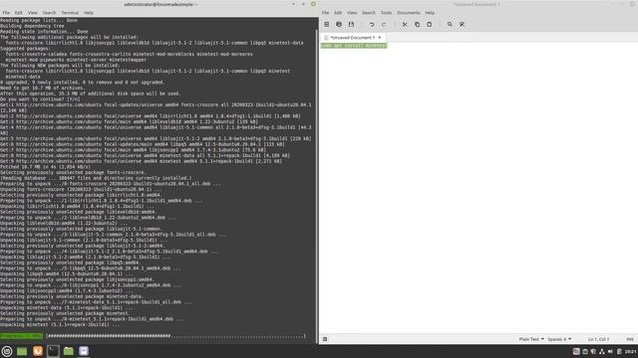The image size is (638, 358).
Task: Click the Redo arrow icon in text editor
Action: pos(384,24)
